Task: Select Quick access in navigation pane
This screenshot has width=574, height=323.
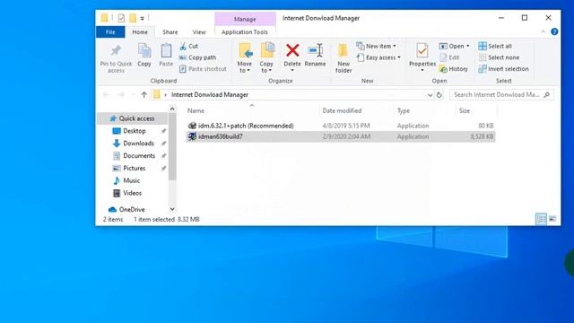Action: 133,118
